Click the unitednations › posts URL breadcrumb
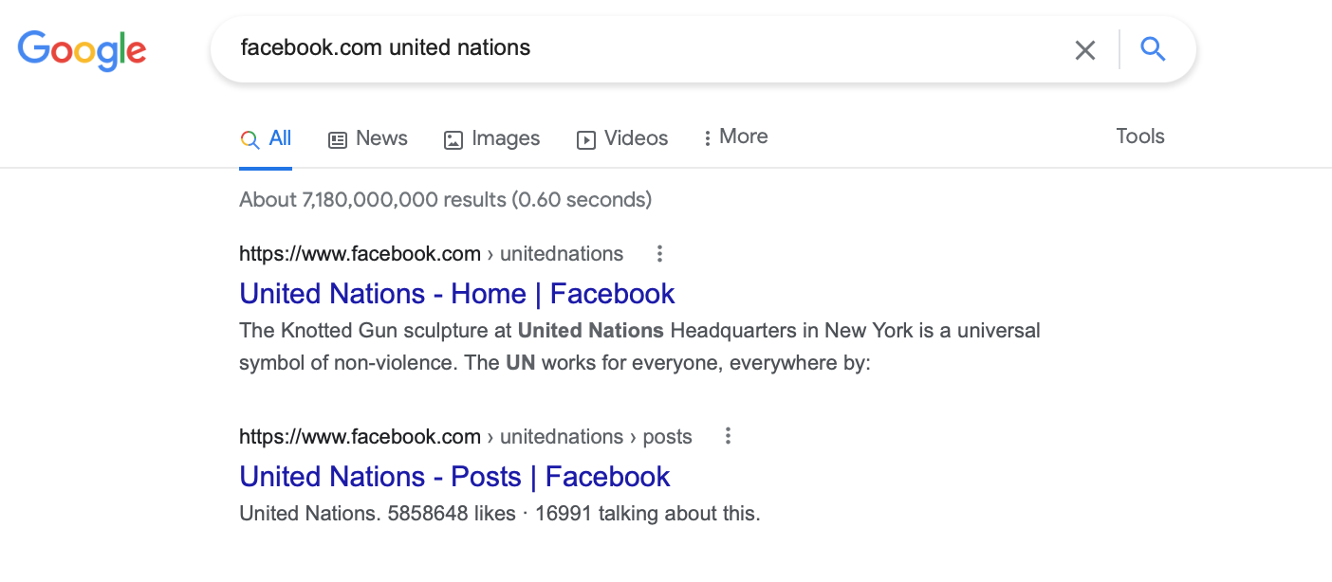The image size is (1332, 582). (596, 437)
